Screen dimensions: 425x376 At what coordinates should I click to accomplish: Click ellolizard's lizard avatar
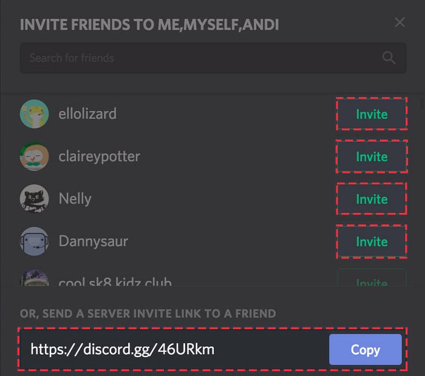point(35,113)
